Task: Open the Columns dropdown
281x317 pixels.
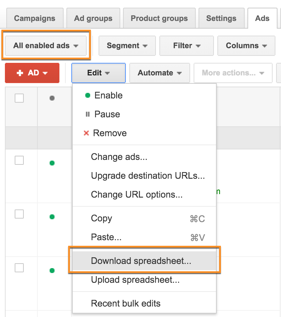Action: pos(246,46)
